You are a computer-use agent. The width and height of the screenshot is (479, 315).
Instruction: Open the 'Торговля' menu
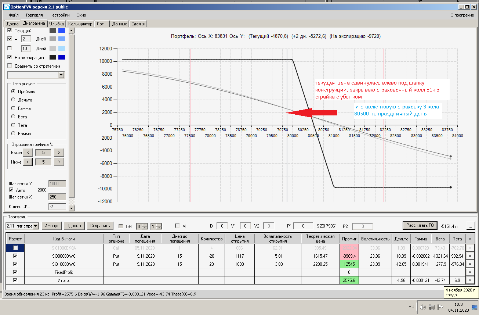[34, 15]
